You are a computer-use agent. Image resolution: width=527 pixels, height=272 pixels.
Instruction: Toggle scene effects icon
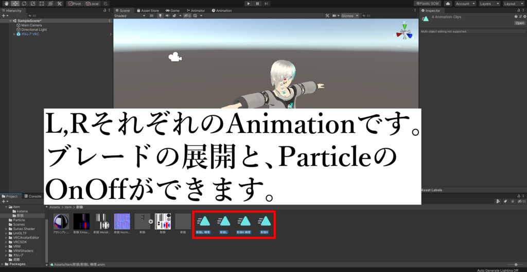pos(174,15)
